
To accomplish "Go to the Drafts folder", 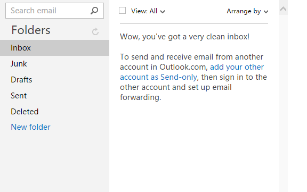I will [x=54, y=80].
